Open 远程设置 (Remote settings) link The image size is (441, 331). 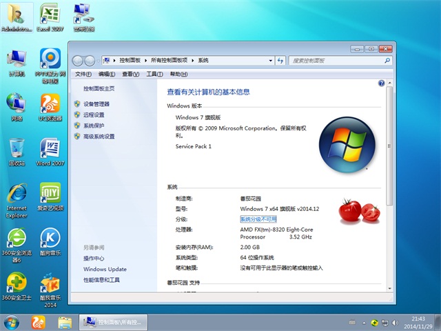coord(94,114)
